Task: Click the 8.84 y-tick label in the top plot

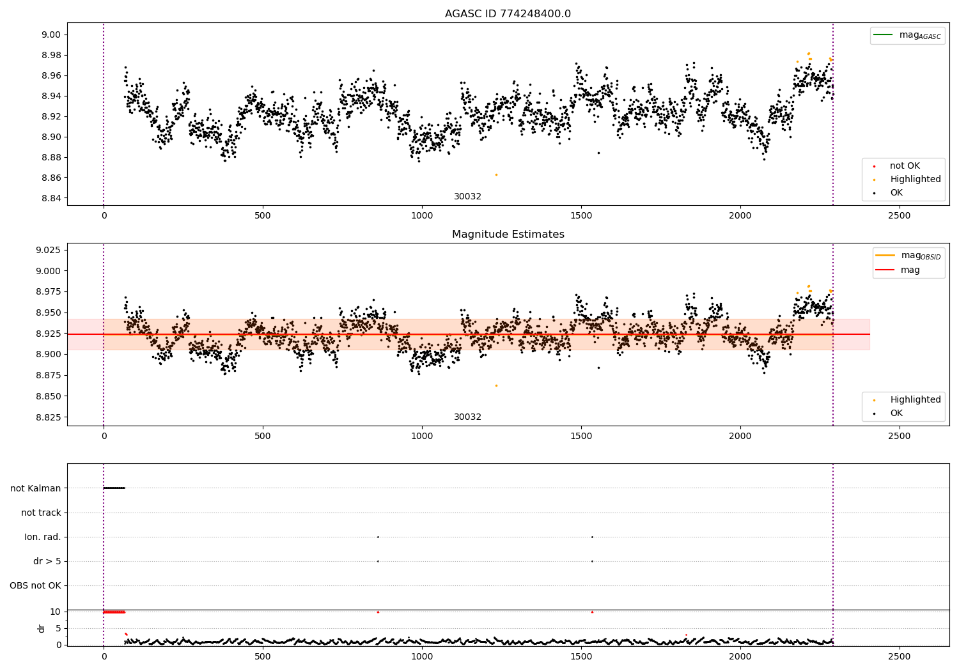Action: tap(52, 198)
